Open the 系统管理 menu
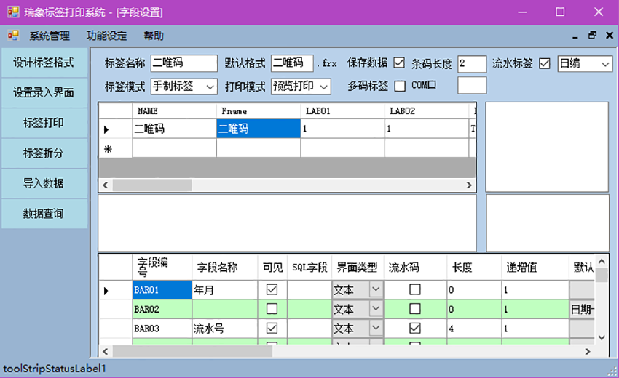Screen dimensions: 619x378 [x=50, y=36]
